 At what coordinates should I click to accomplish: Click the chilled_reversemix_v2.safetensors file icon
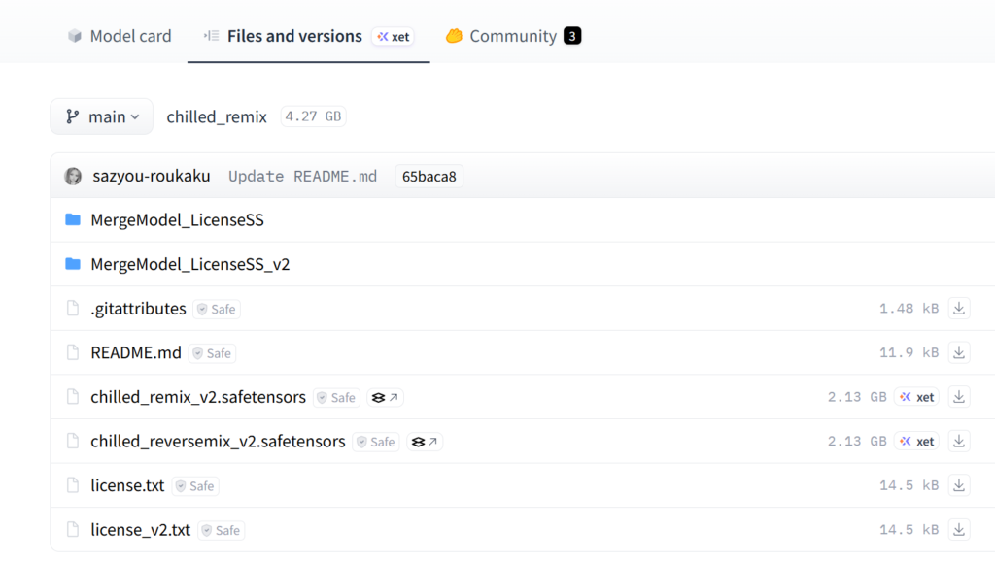point(73,441)
